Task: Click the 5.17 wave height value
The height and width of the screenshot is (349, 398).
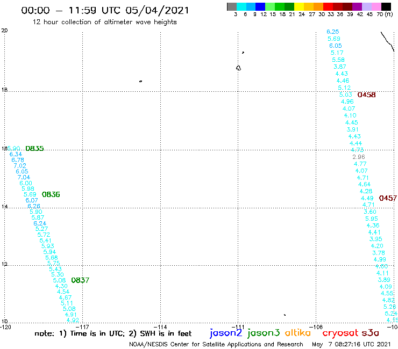Action: [x=337, y=53]
